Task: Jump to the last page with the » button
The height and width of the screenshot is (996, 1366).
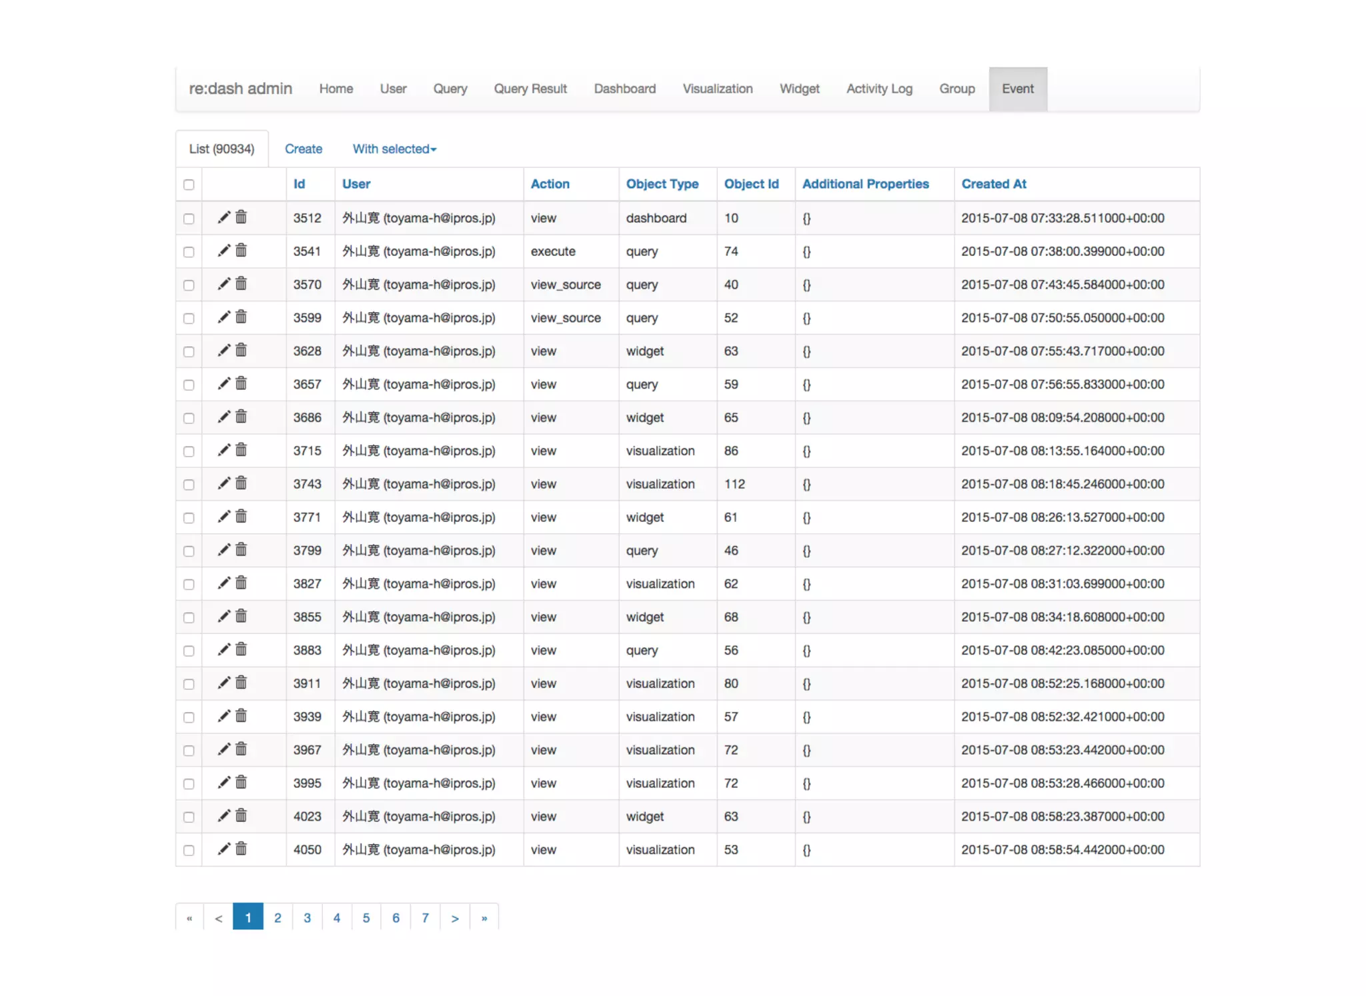Action: 484,917
